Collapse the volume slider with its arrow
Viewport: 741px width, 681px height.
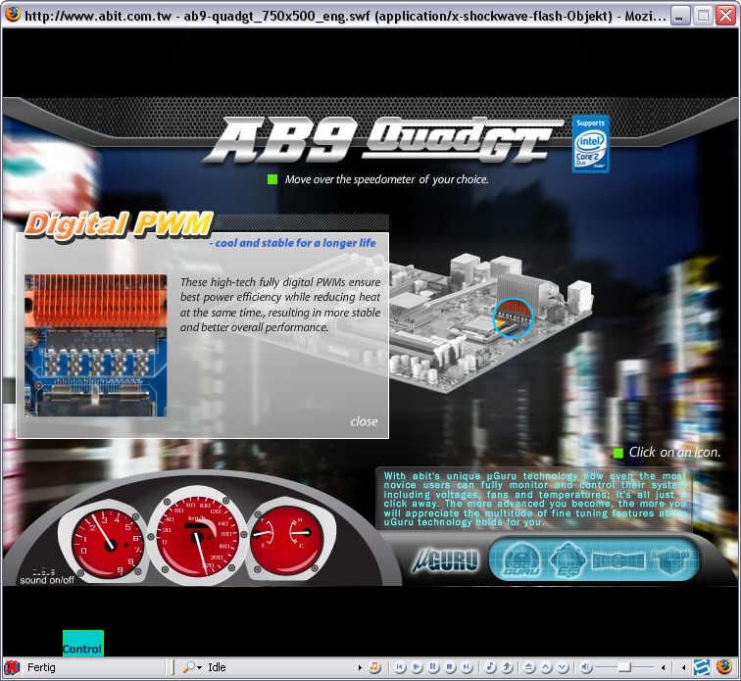(664, 667)
